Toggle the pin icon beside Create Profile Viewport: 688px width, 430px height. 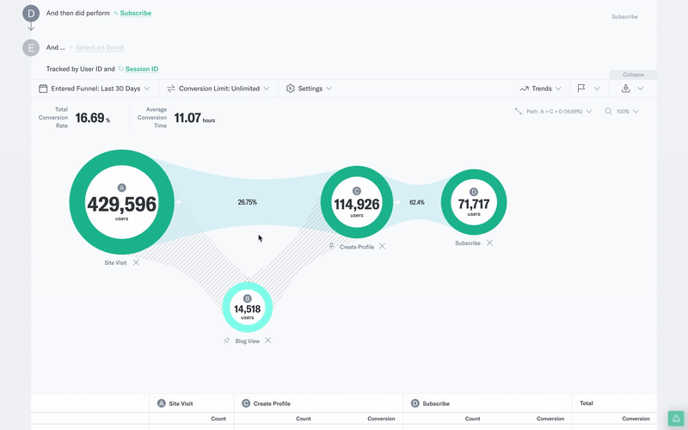click(332, 246)
